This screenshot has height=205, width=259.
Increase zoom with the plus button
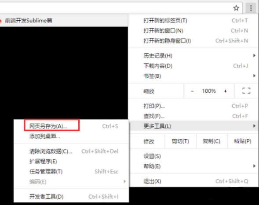(x=225, y=91)
